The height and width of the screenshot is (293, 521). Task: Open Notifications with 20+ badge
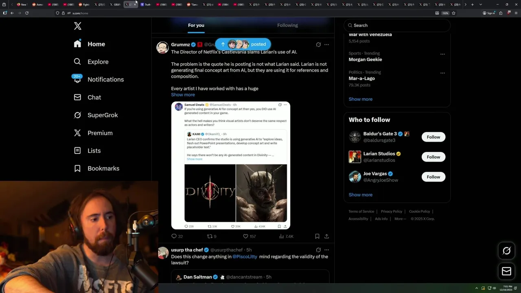98,79
